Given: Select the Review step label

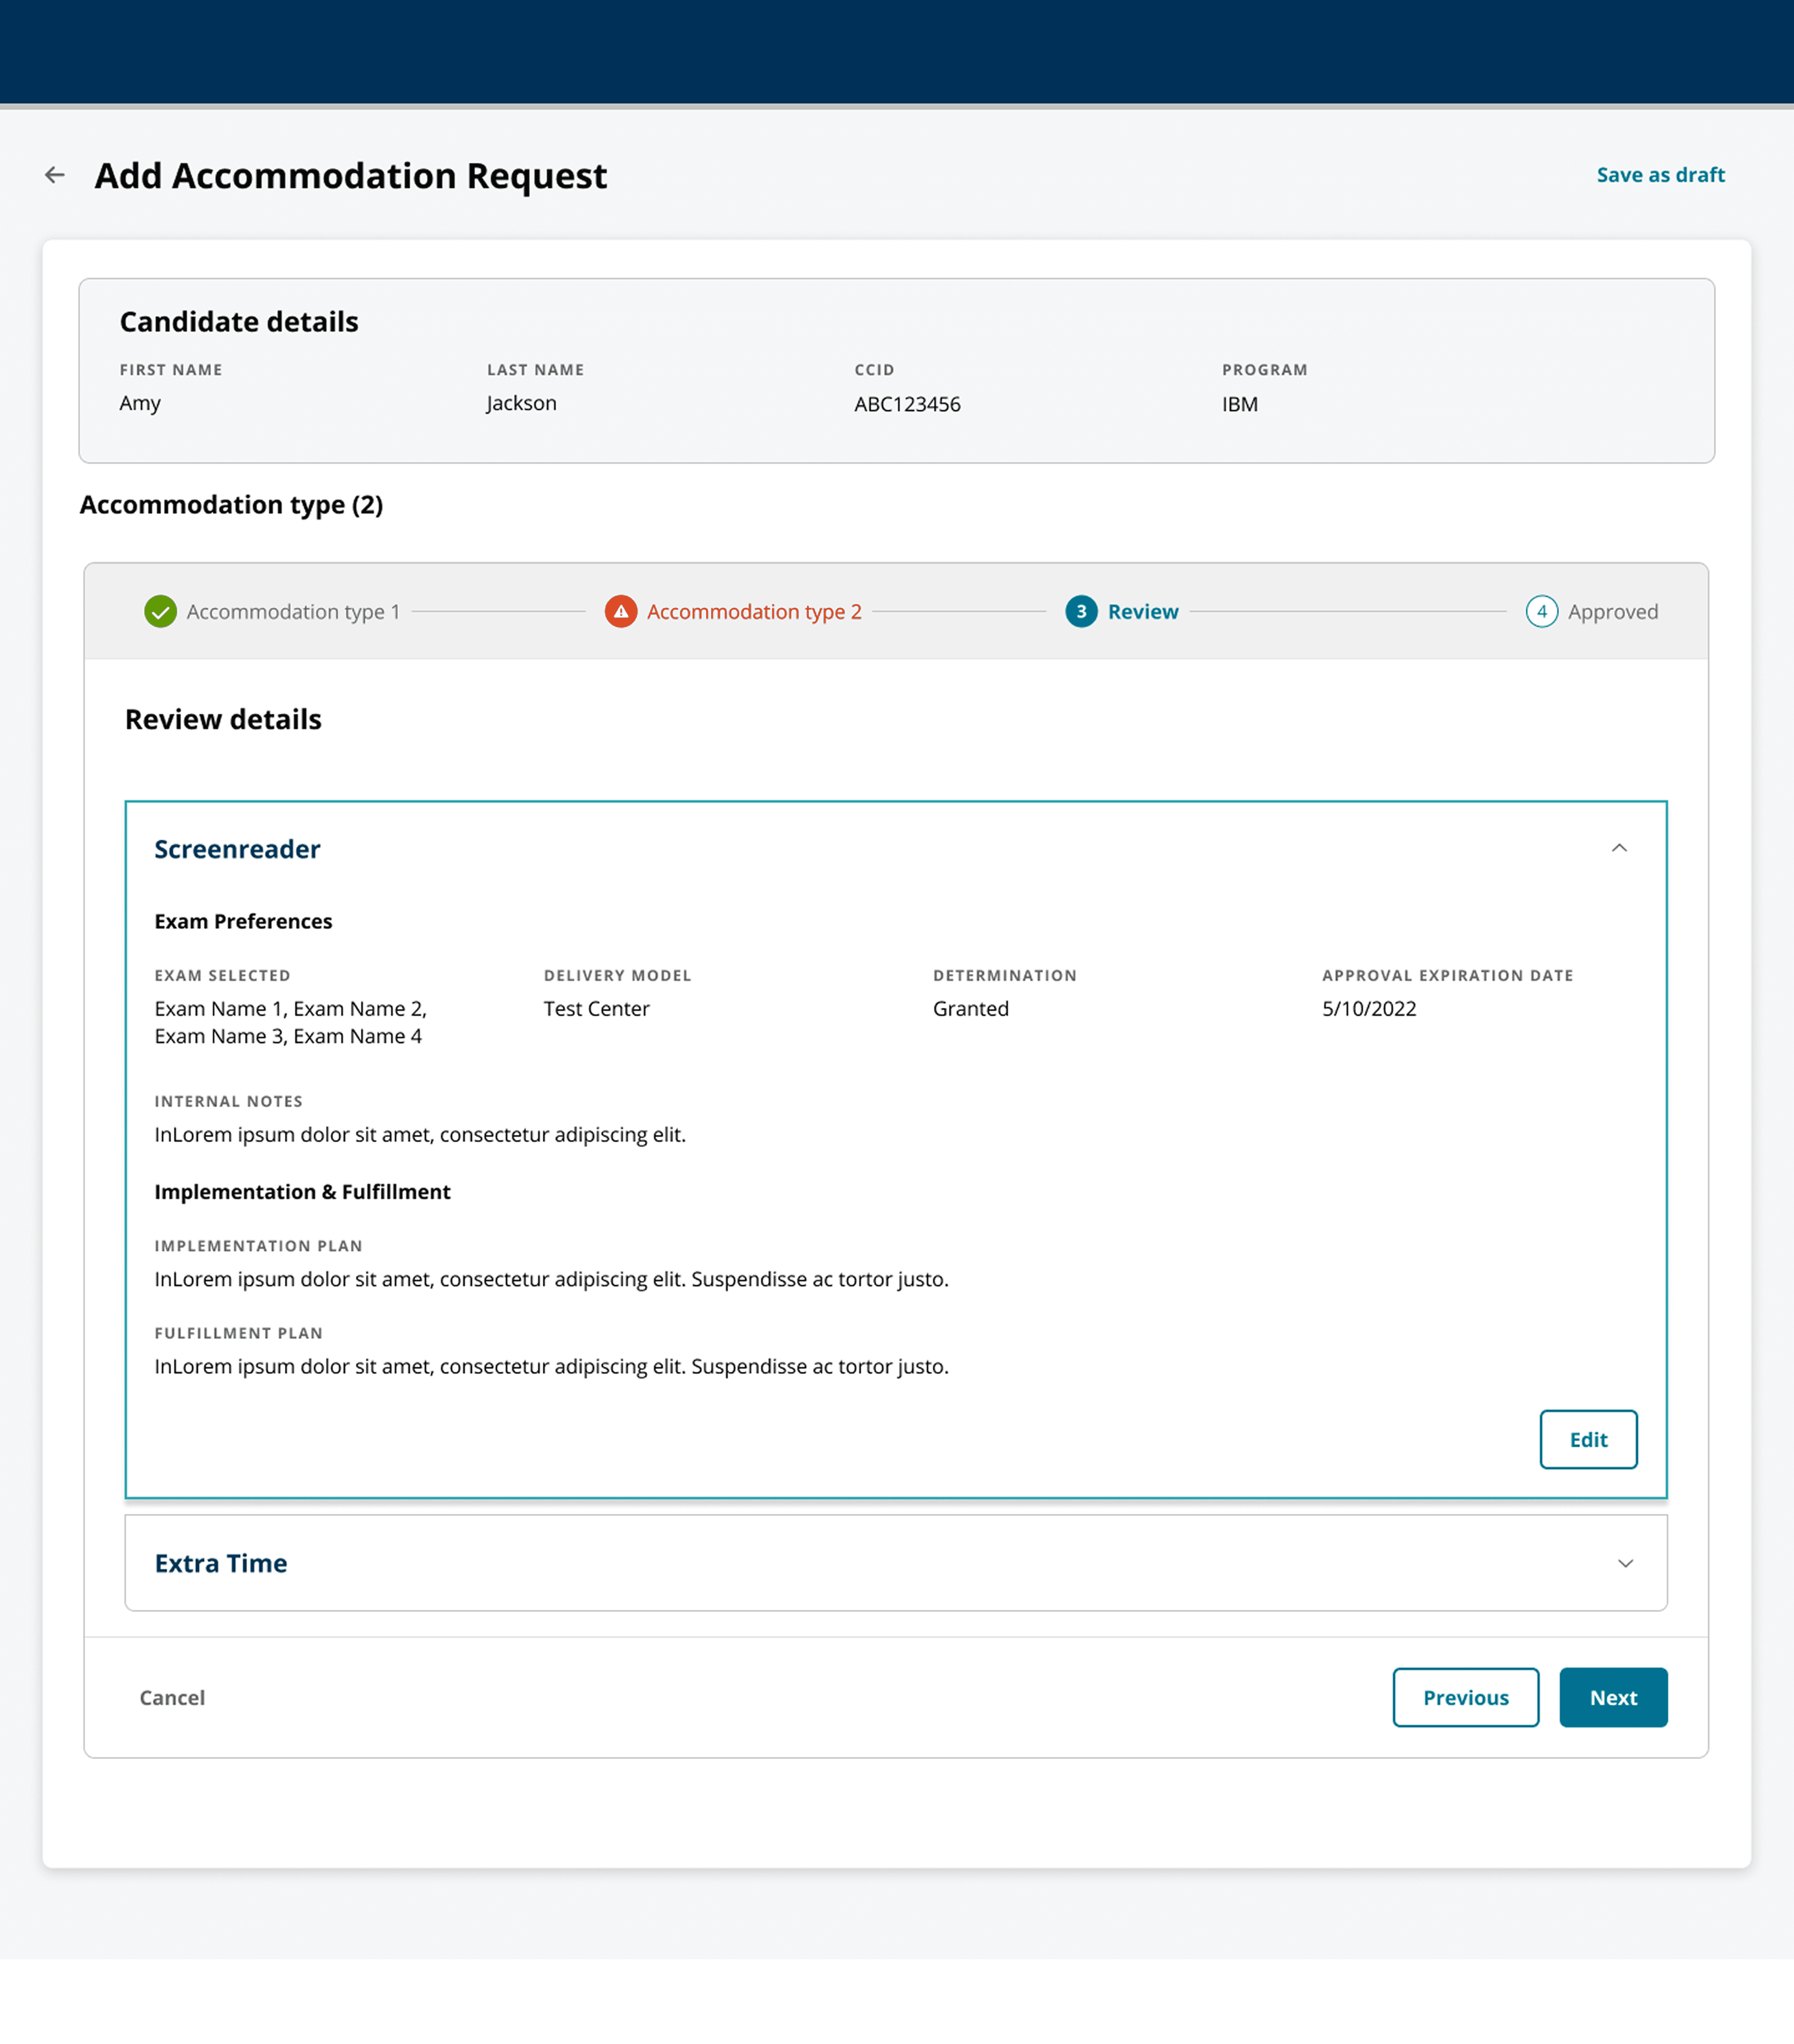Looking at the screenshot, I should [1142, 611].
